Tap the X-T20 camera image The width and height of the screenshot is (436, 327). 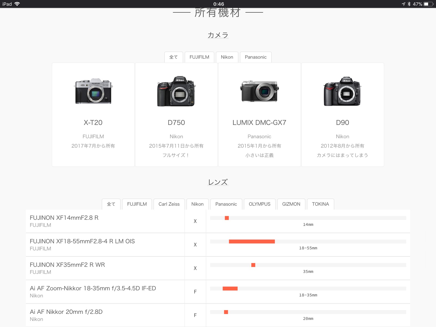point(93,92)
